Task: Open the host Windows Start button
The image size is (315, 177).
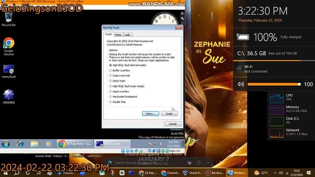Action: pyautogui.click(x=5, y=173)
